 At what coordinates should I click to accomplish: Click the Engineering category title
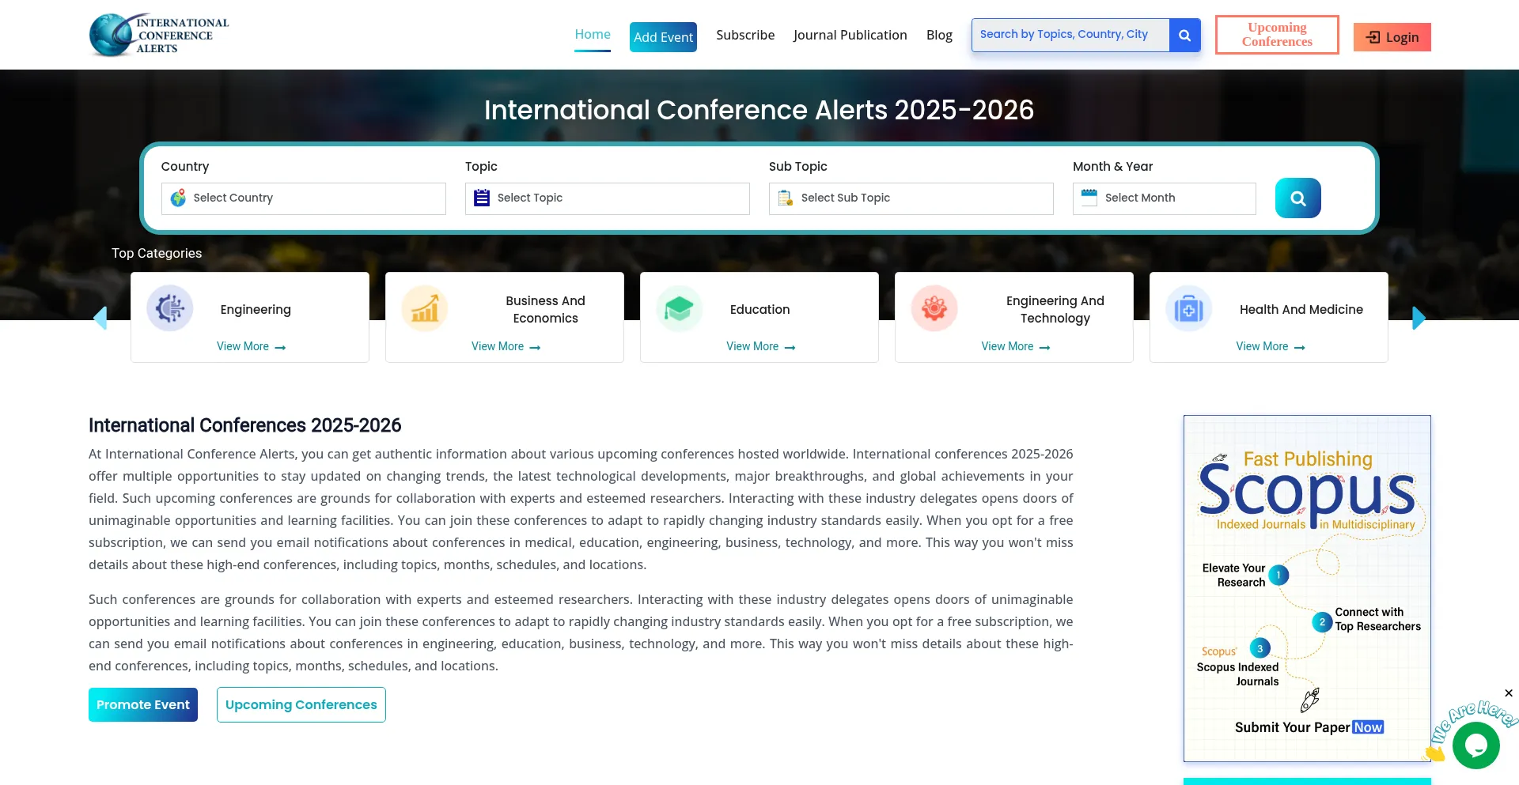point(256,309)
